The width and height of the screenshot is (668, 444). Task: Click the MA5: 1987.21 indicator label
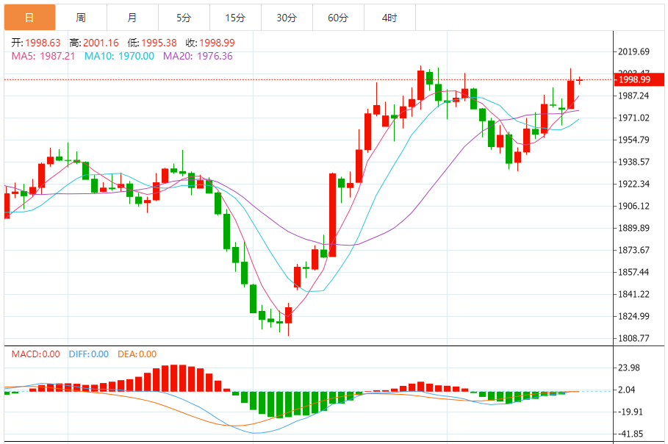pyautogui.click(x=43, y=57)
